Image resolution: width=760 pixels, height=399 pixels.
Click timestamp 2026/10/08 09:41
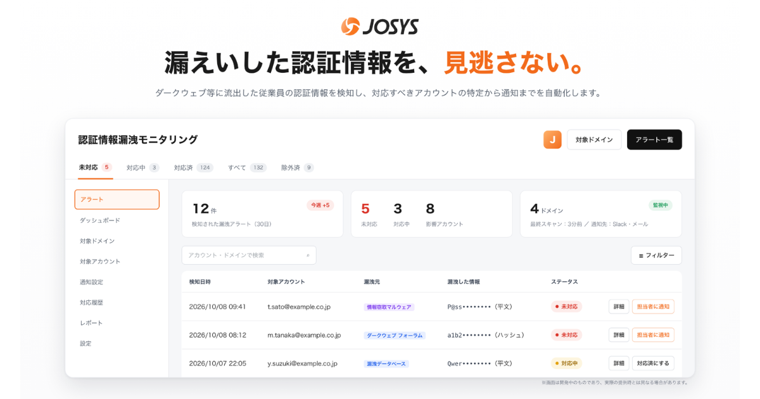click(x=217, y=307)
